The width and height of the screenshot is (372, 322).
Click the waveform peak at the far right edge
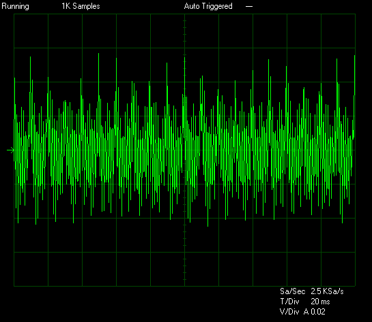coord(354,57)
